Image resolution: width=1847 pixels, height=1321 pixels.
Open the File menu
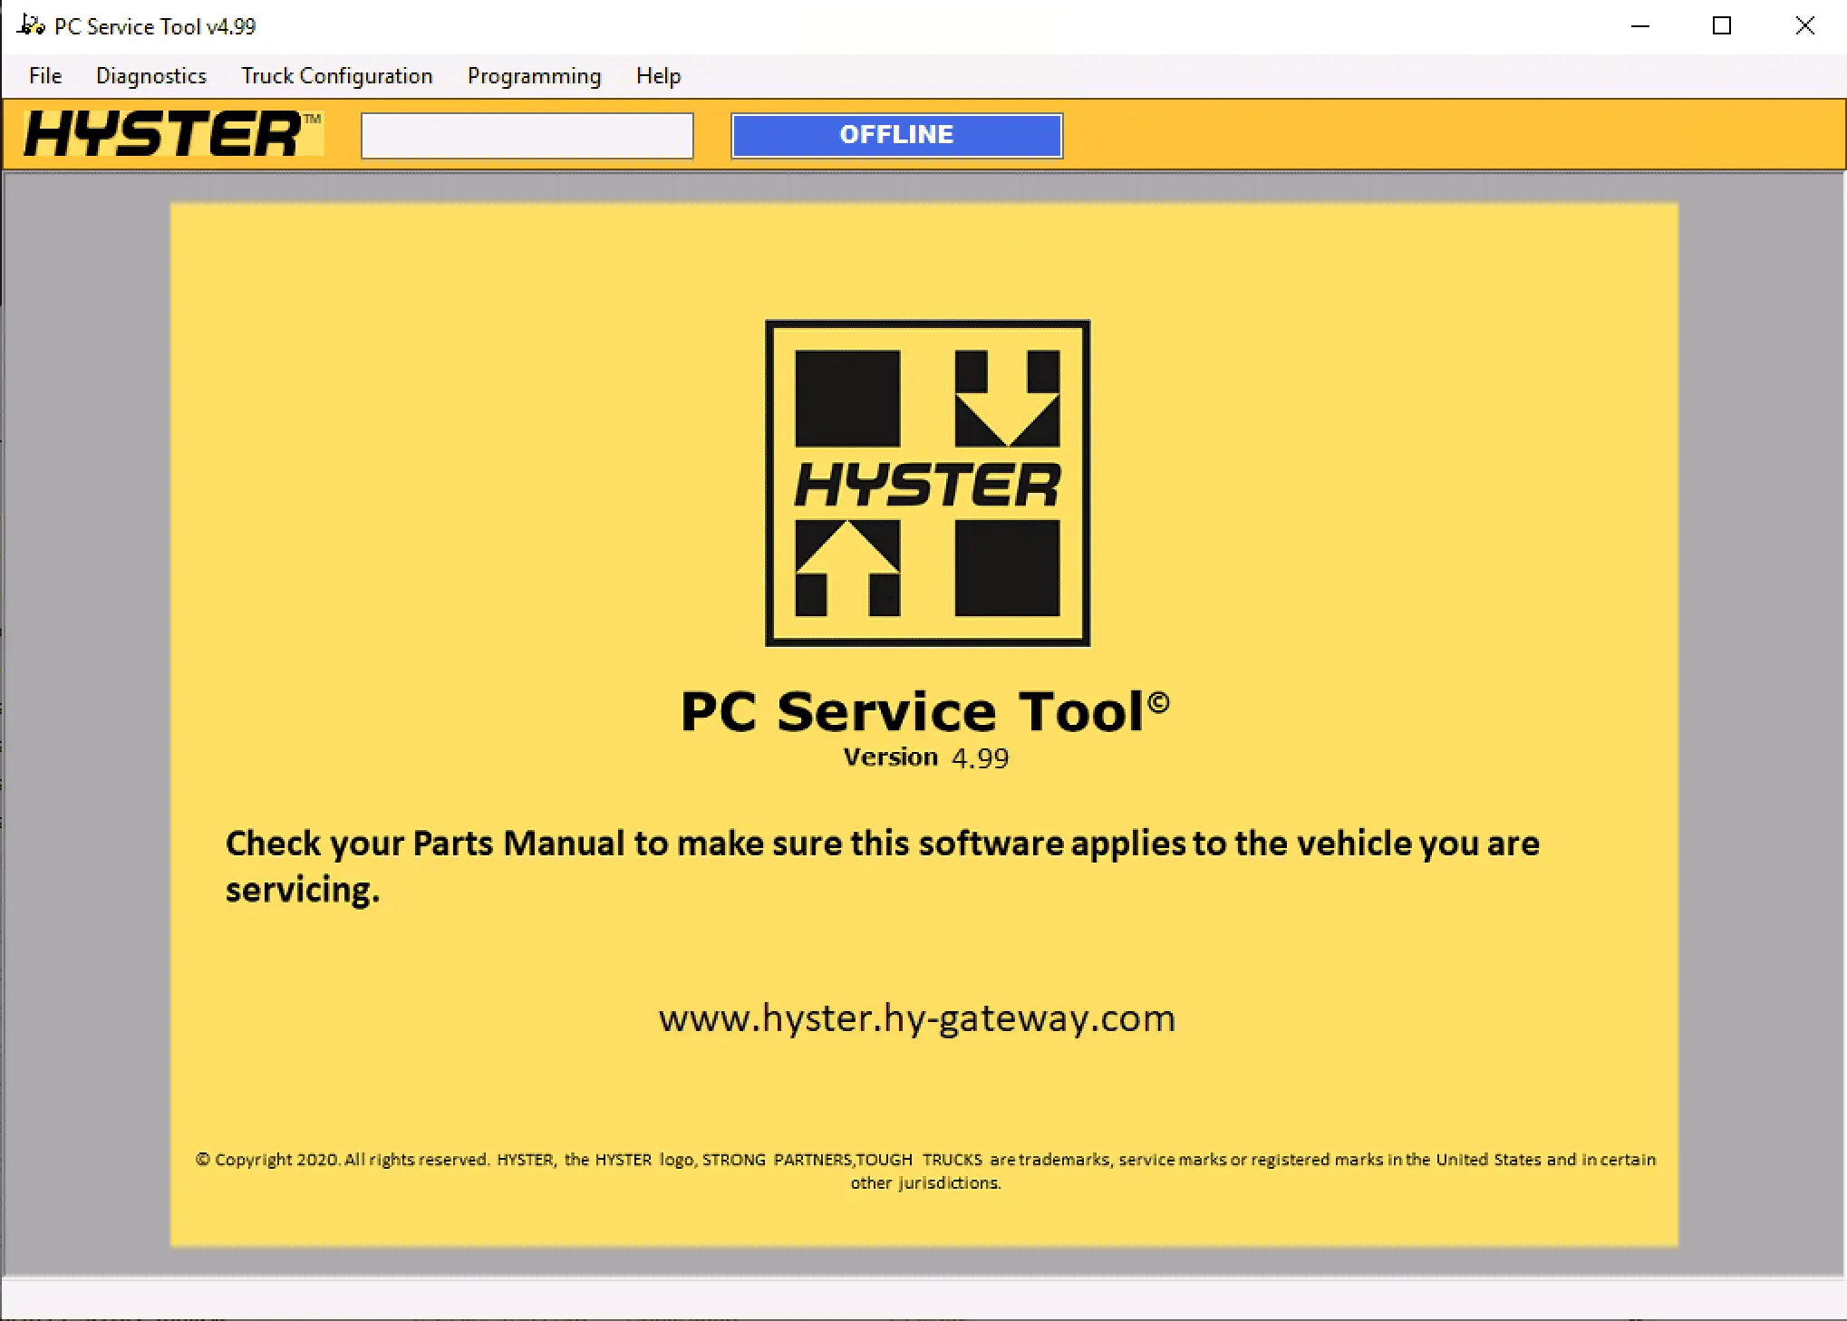45,76
